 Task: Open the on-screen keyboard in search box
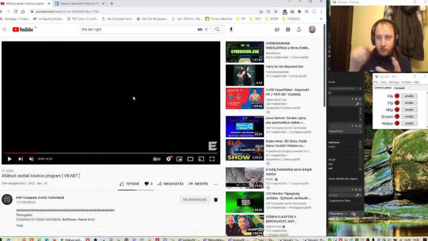tap(200, 29)
